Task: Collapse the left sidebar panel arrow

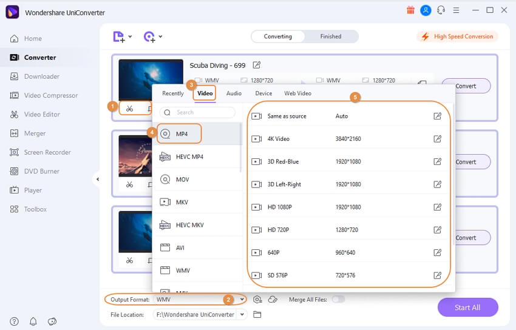Action: coord(97,179)
